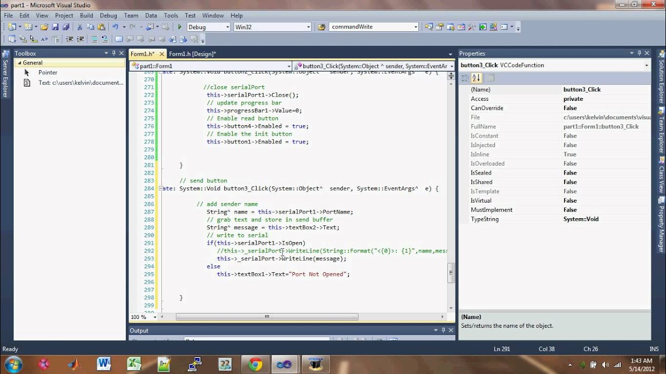The image size is (666, 374).
Task: Open Excel from the taskbar
Action: click(x=134, y=364)
